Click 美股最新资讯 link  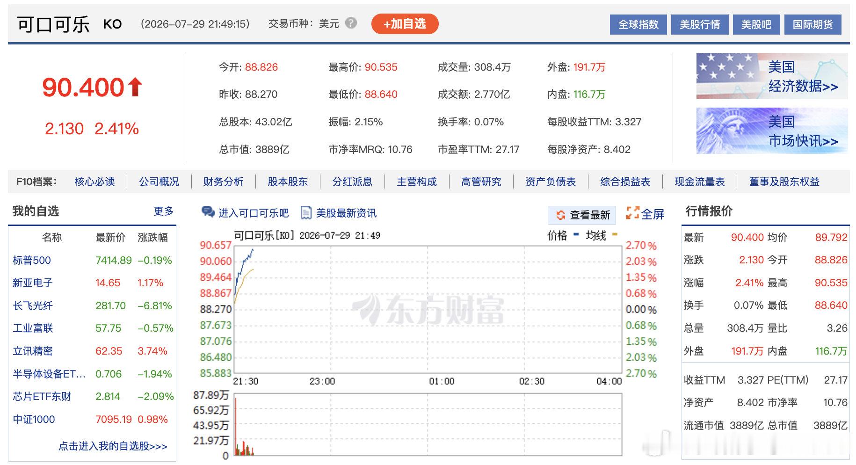tap(346, 213)
